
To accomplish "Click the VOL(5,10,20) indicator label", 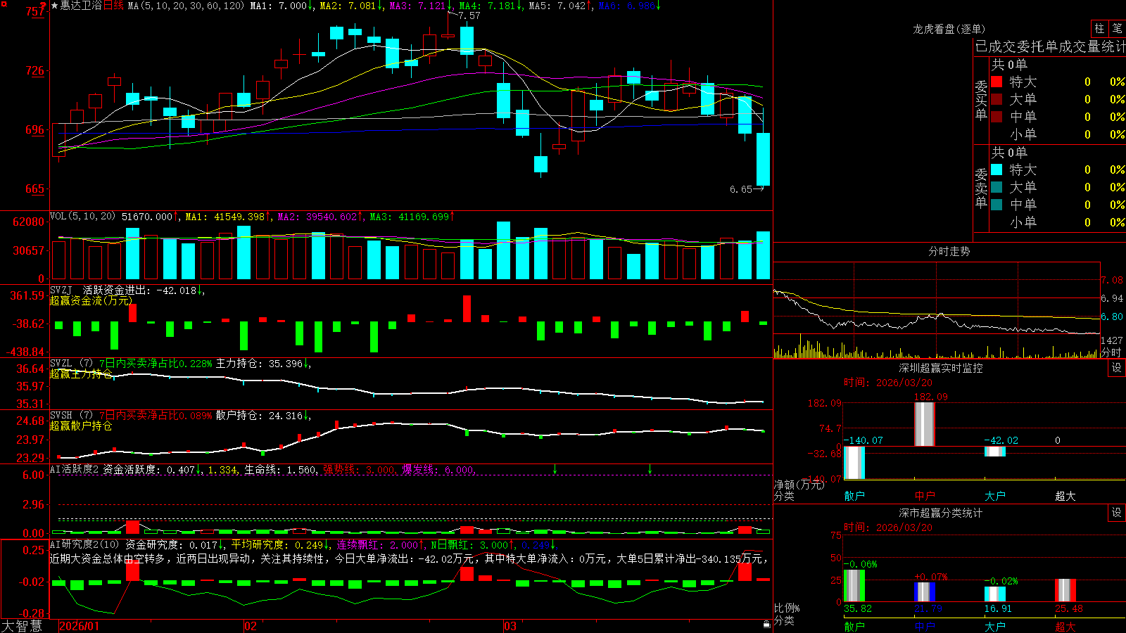I will 82,216.
